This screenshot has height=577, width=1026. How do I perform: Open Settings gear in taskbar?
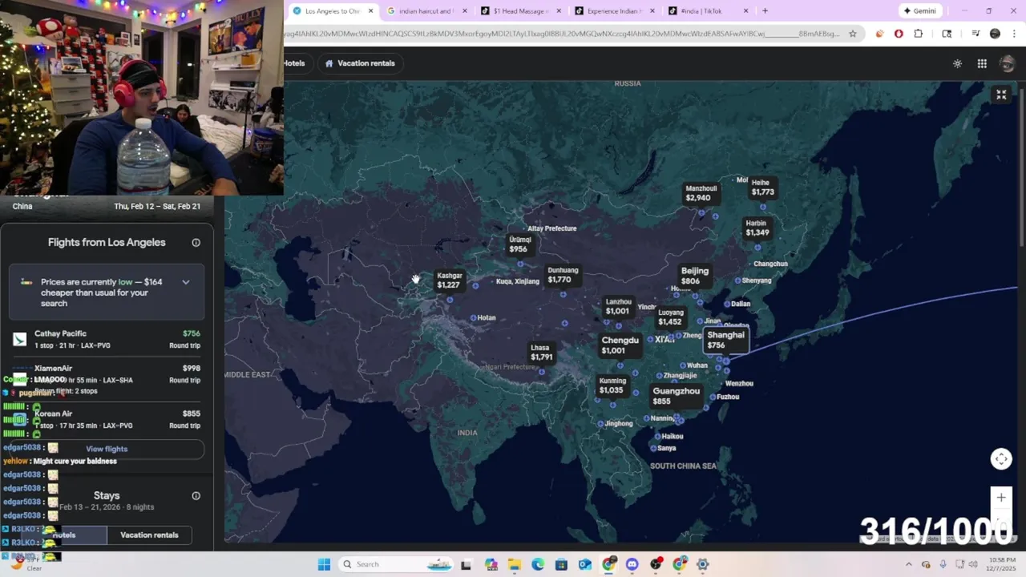(x=703, y=564)
